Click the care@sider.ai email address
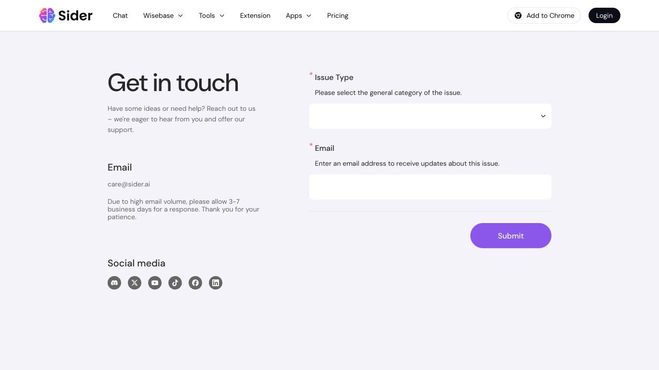Screen dimensions: 659x370 click(x=129, y=184)
